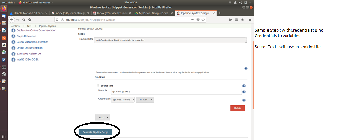Open system menu arrow in top bar
This screenshot has width=348, height=140.
pyautogui.click(x=250, y=2)
